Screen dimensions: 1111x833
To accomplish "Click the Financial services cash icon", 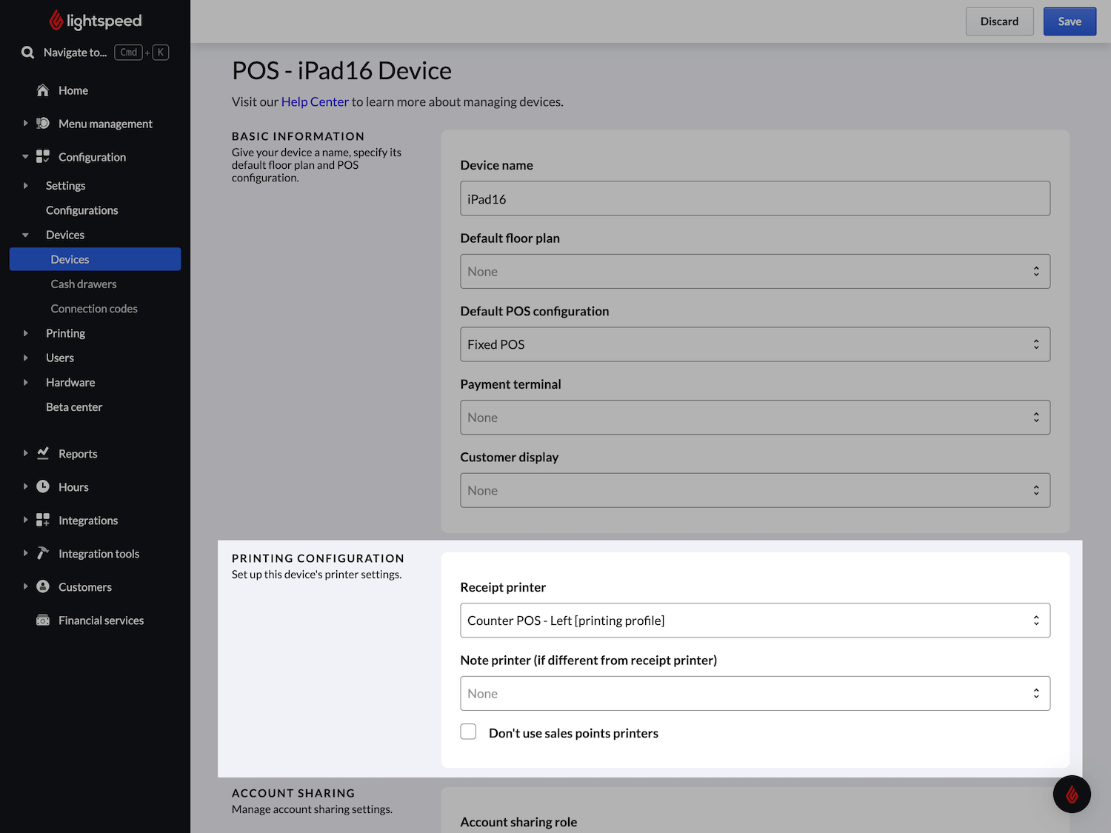I will click(x=43, y=620).
